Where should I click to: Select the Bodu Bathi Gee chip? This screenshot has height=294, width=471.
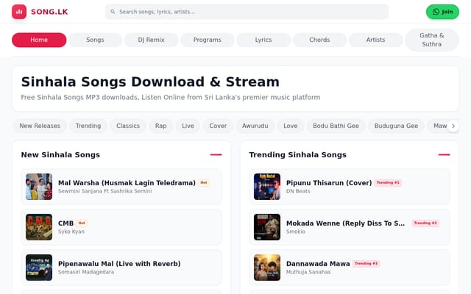click(x=336, y=126)
